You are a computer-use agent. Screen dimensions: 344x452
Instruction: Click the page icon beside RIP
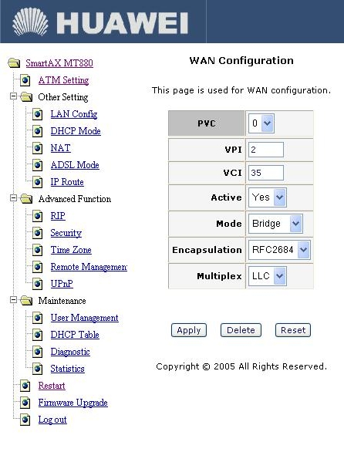[37, 216]
